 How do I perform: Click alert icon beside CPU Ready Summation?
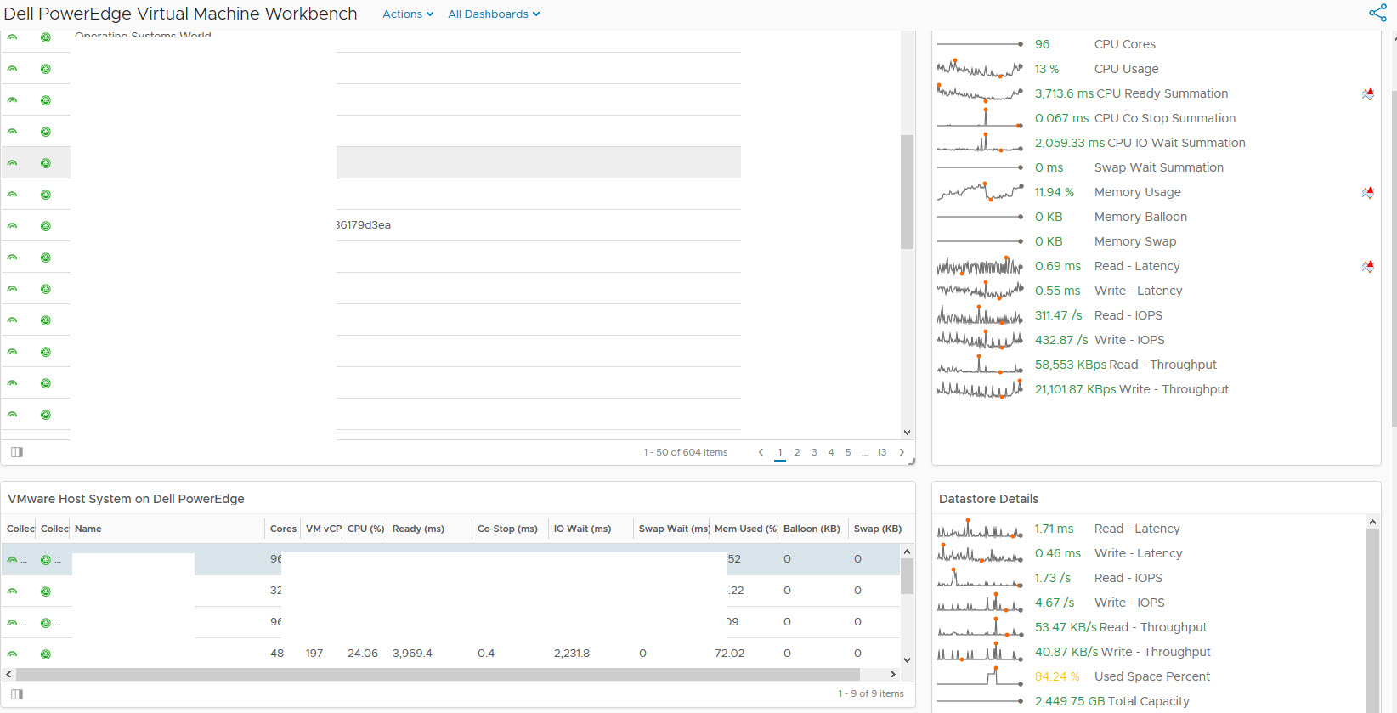tap(1367, 94)
